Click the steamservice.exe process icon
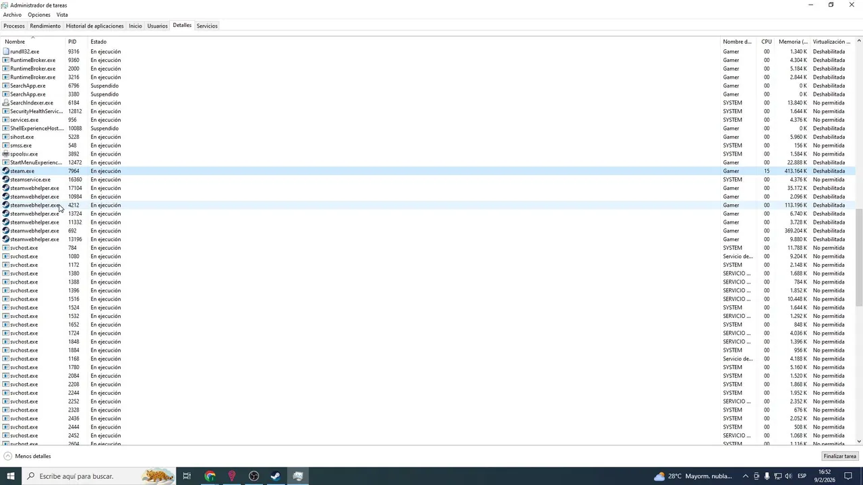 click(x=6, y=180)
